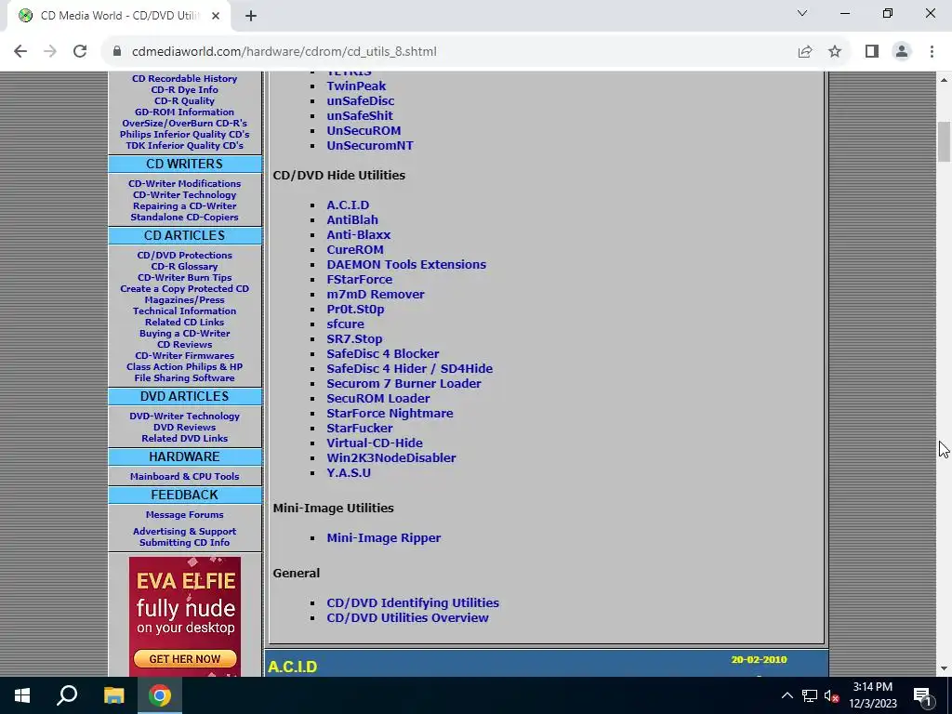Open the SR7.Stop link
The width and height of the screenshot is (952, 714).
[x=354, y=338]
